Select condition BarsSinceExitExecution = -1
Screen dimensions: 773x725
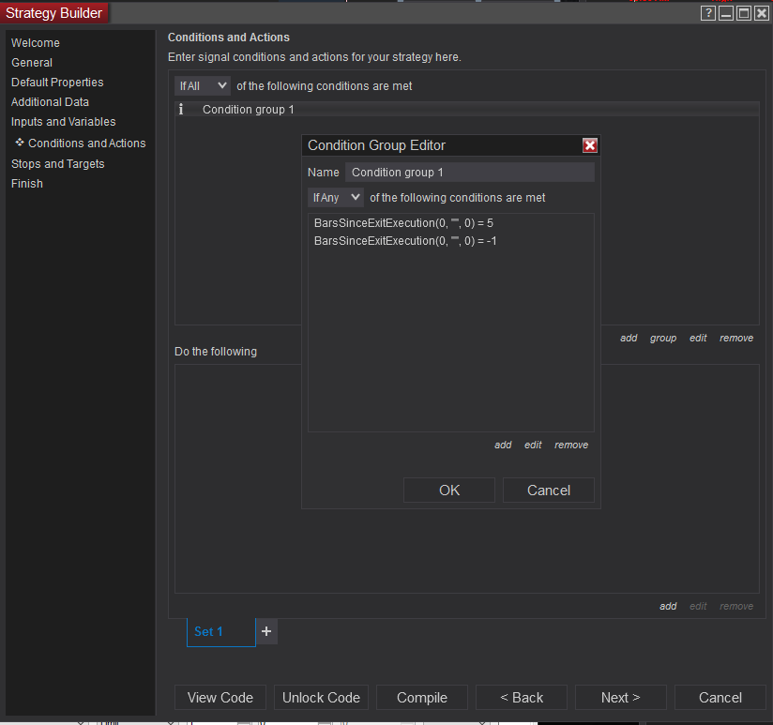pyautogui.click(x=405, y=241)
